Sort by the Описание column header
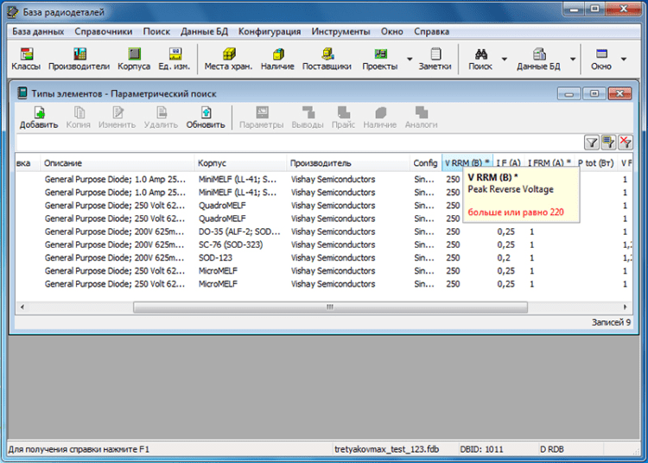Screen dimensions: 648x463 (x=118, y=163)
